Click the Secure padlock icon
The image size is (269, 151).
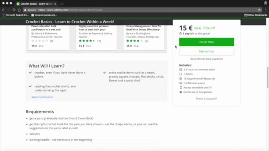[x=25, y=10]
